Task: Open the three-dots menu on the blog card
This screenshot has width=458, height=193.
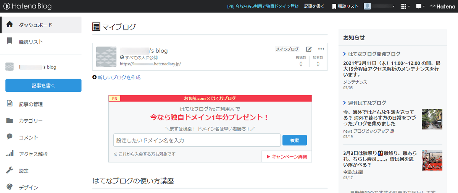Action: click(321, 49)
